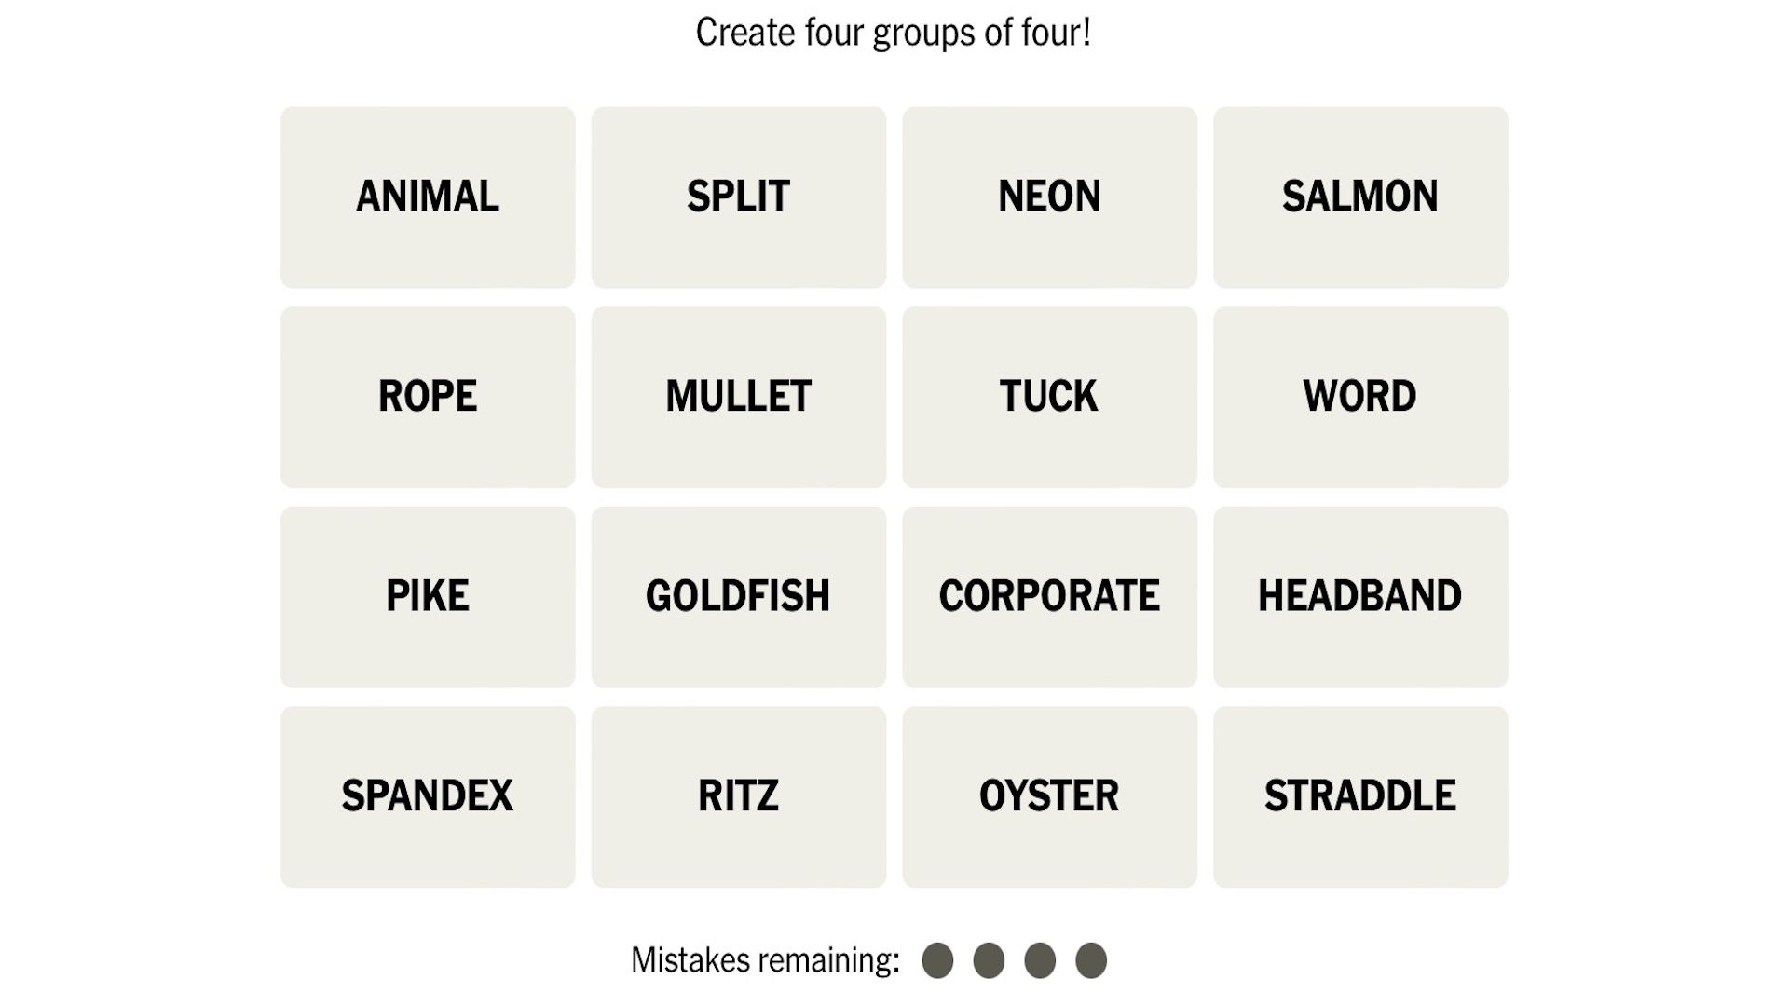Choose the CORPORATE word tile
The width and height of the screenshot is (1789, 1006).
tap(1049, 596)
